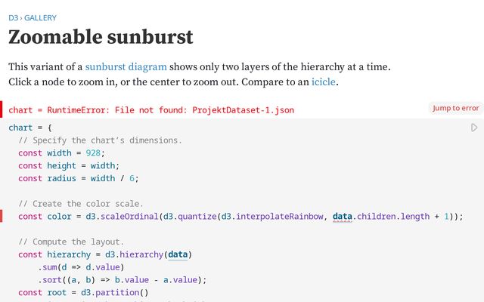Place cursor on the 928 width value
The image size is (484, 302).
[x=94, y=153]
